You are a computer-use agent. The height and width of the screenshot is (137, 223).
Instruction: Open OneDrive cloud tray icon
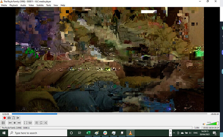point(182,133)
